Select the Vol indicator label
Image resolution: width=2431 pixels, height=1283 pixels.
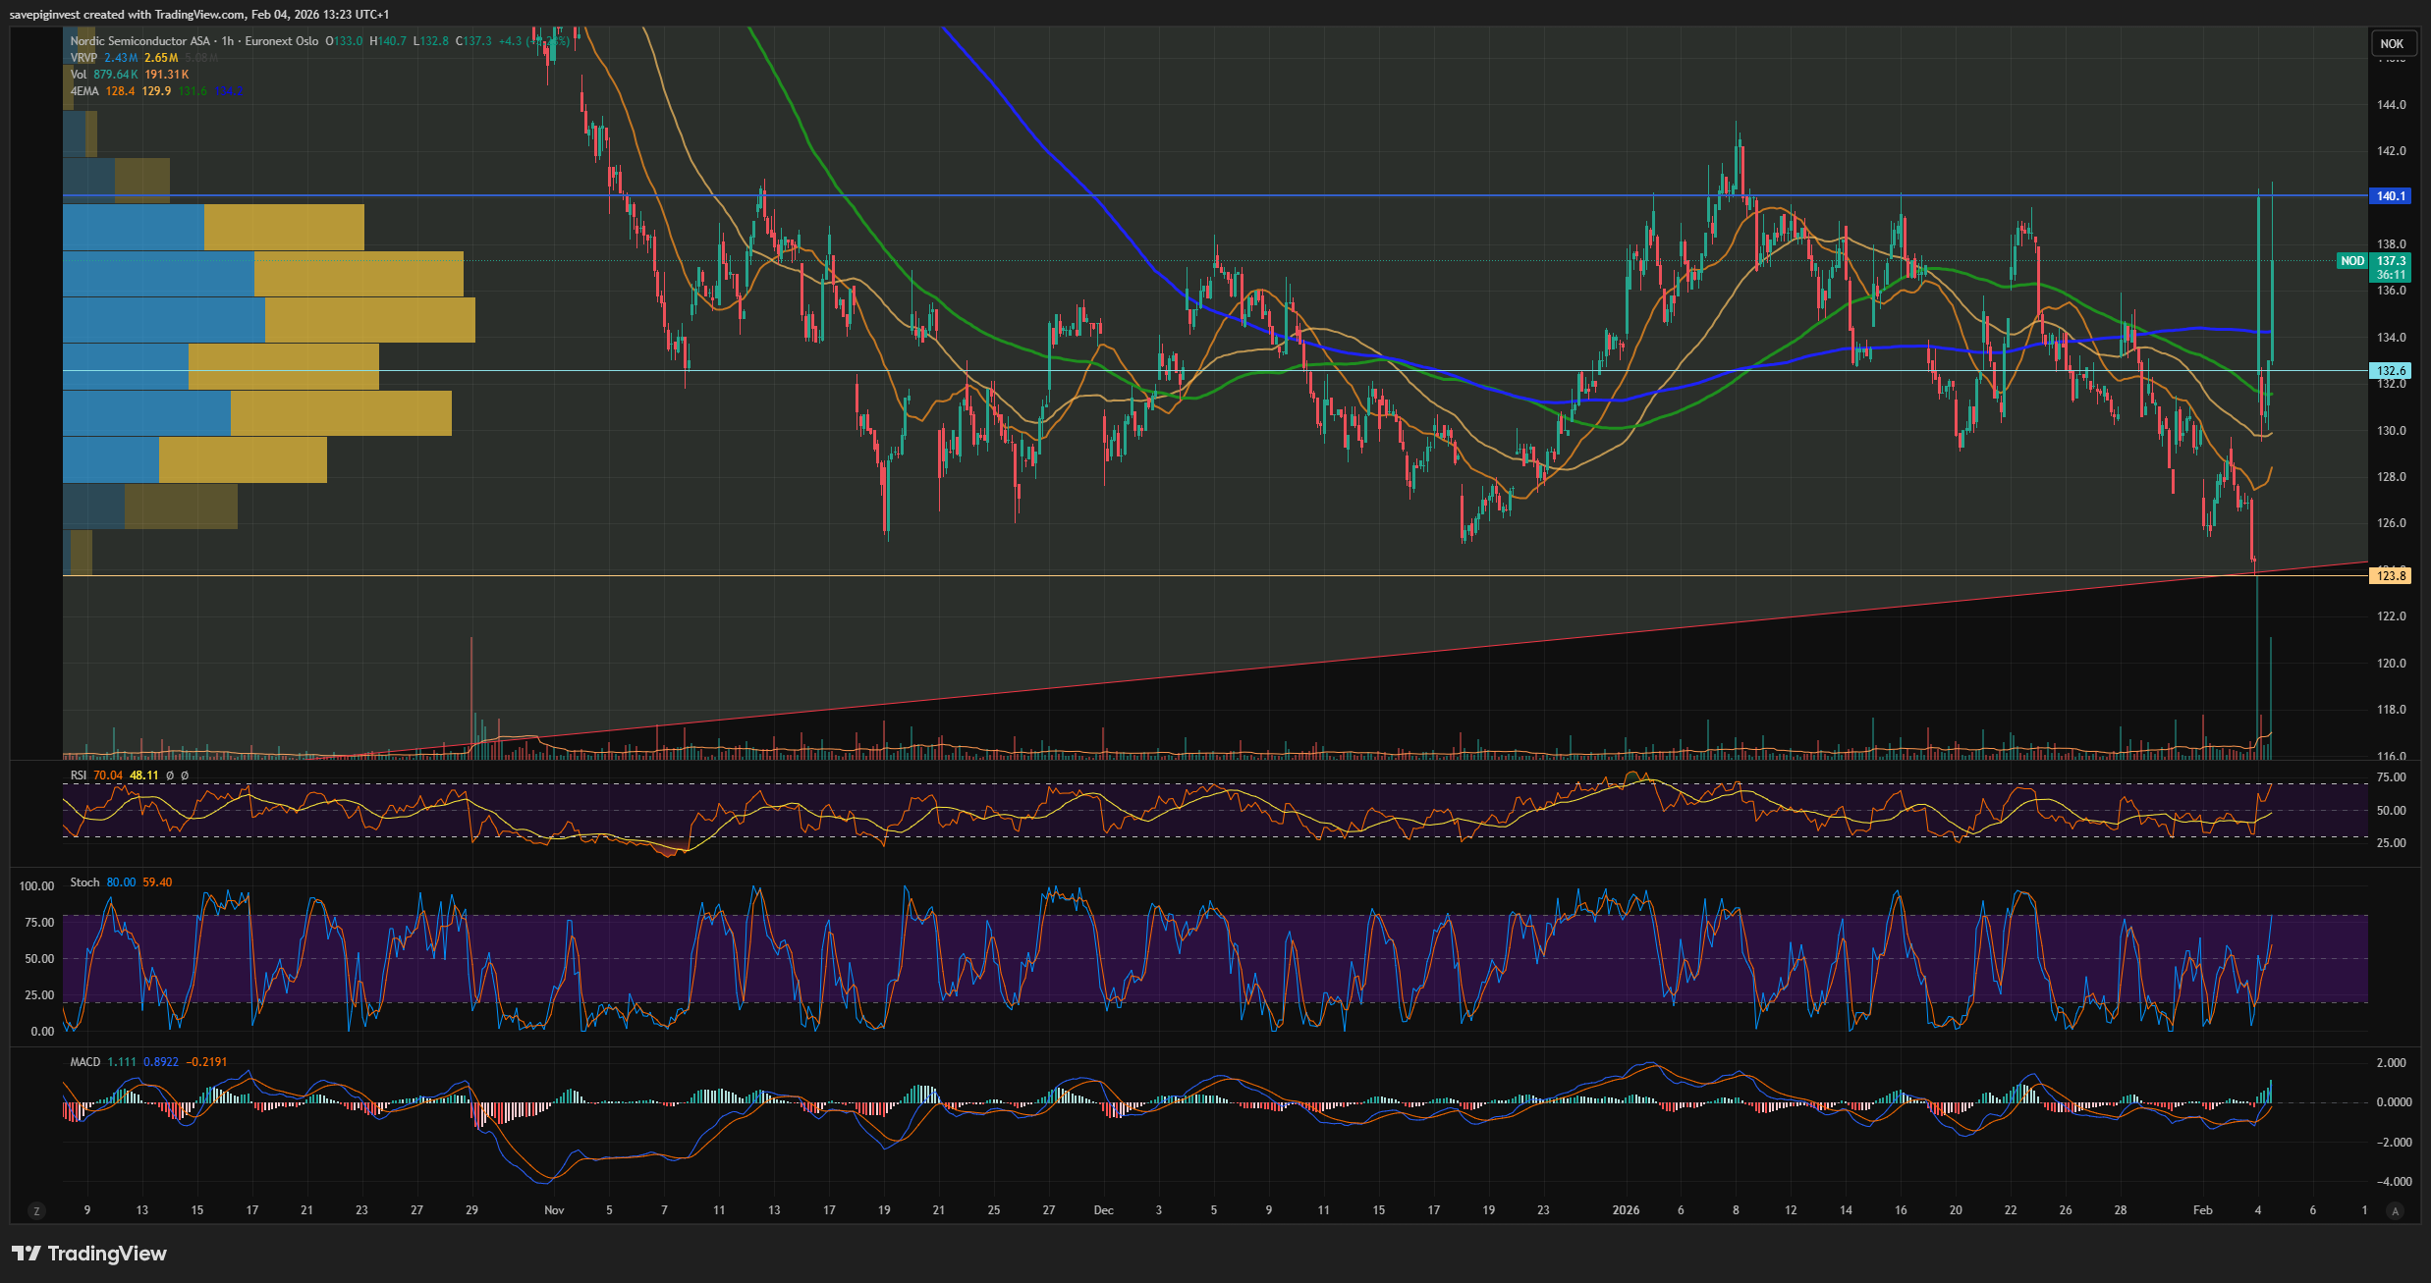[79, 75]
